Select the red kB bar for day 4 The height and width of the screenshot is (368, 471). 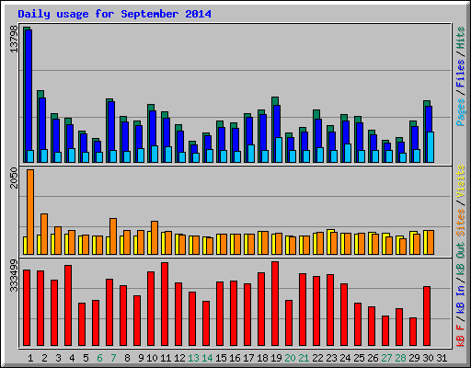point(68,305)
